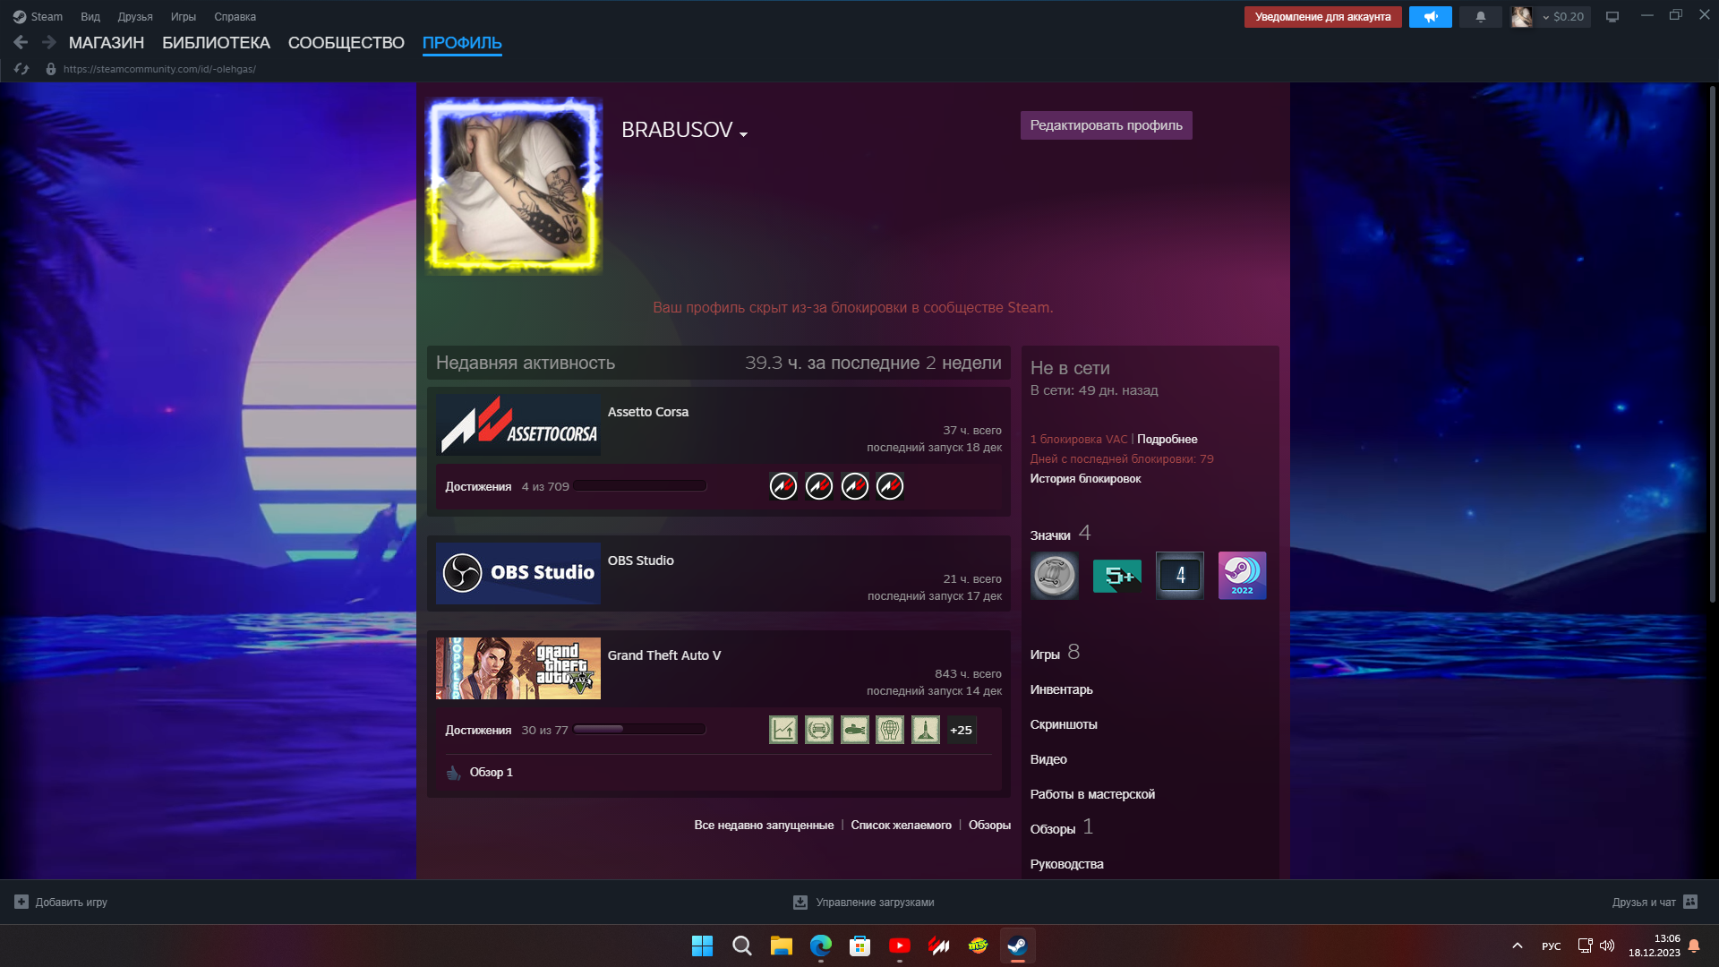Click the thumbs-up review icon
This screenshot has height=967, width=1719.
pyautogui.click(x=454, y=772)
